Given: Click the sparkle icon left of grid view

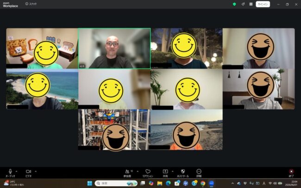Looking at the screenshot, I should click(243, 4).
